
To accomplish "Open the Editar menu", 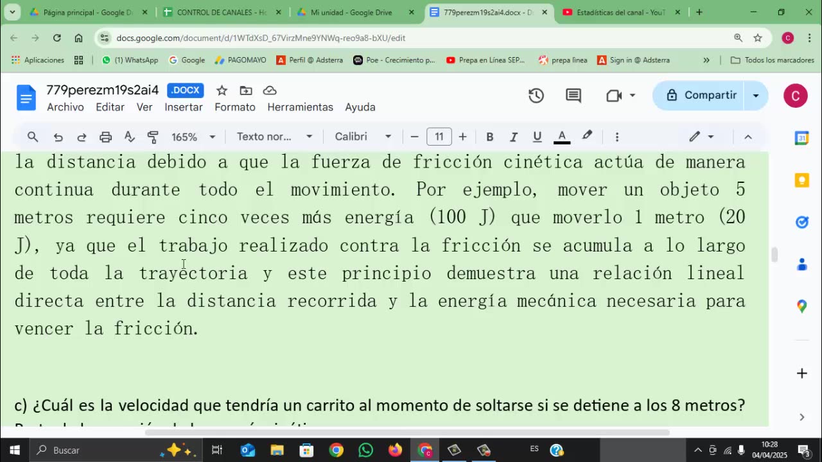I will (110, 107).
